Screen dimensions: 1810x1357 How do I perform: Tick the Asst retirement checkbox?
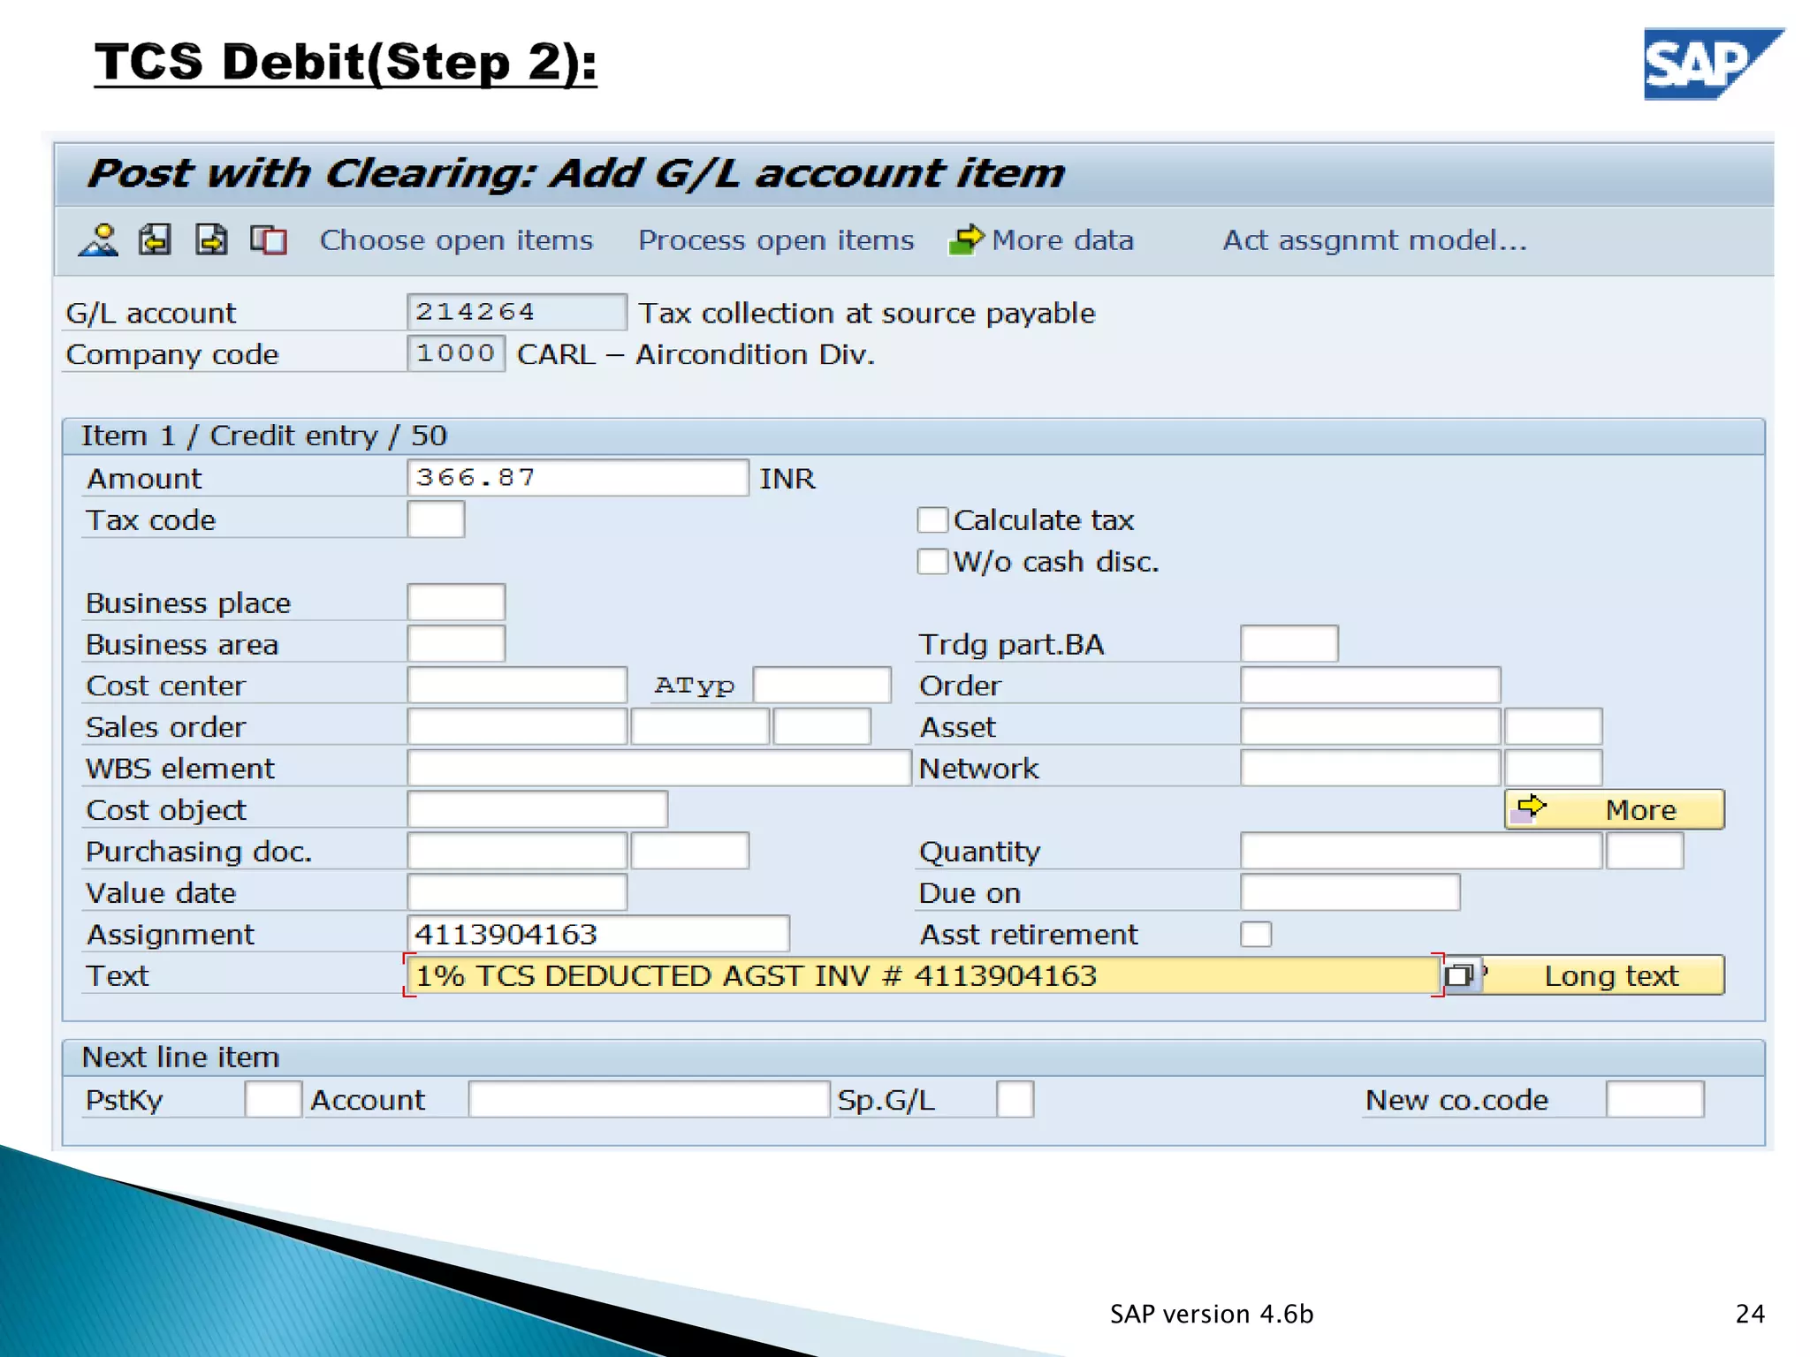point(1256,934)
